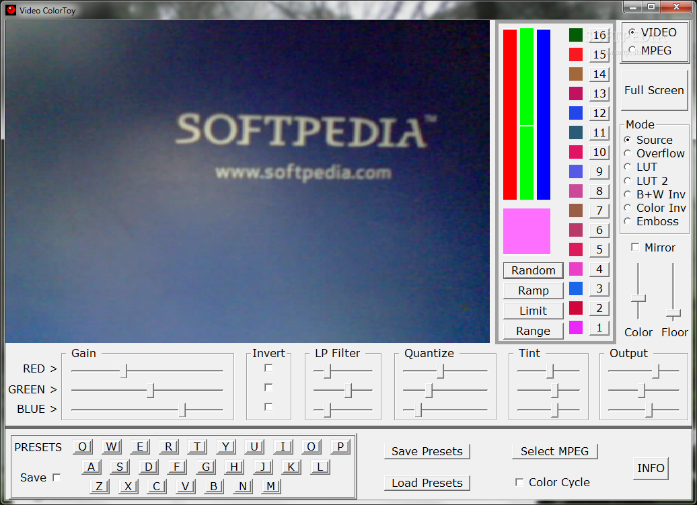This screenshot has height=505, width=697.
Task: Click palette number 4 button
Action: pos(599,269)
